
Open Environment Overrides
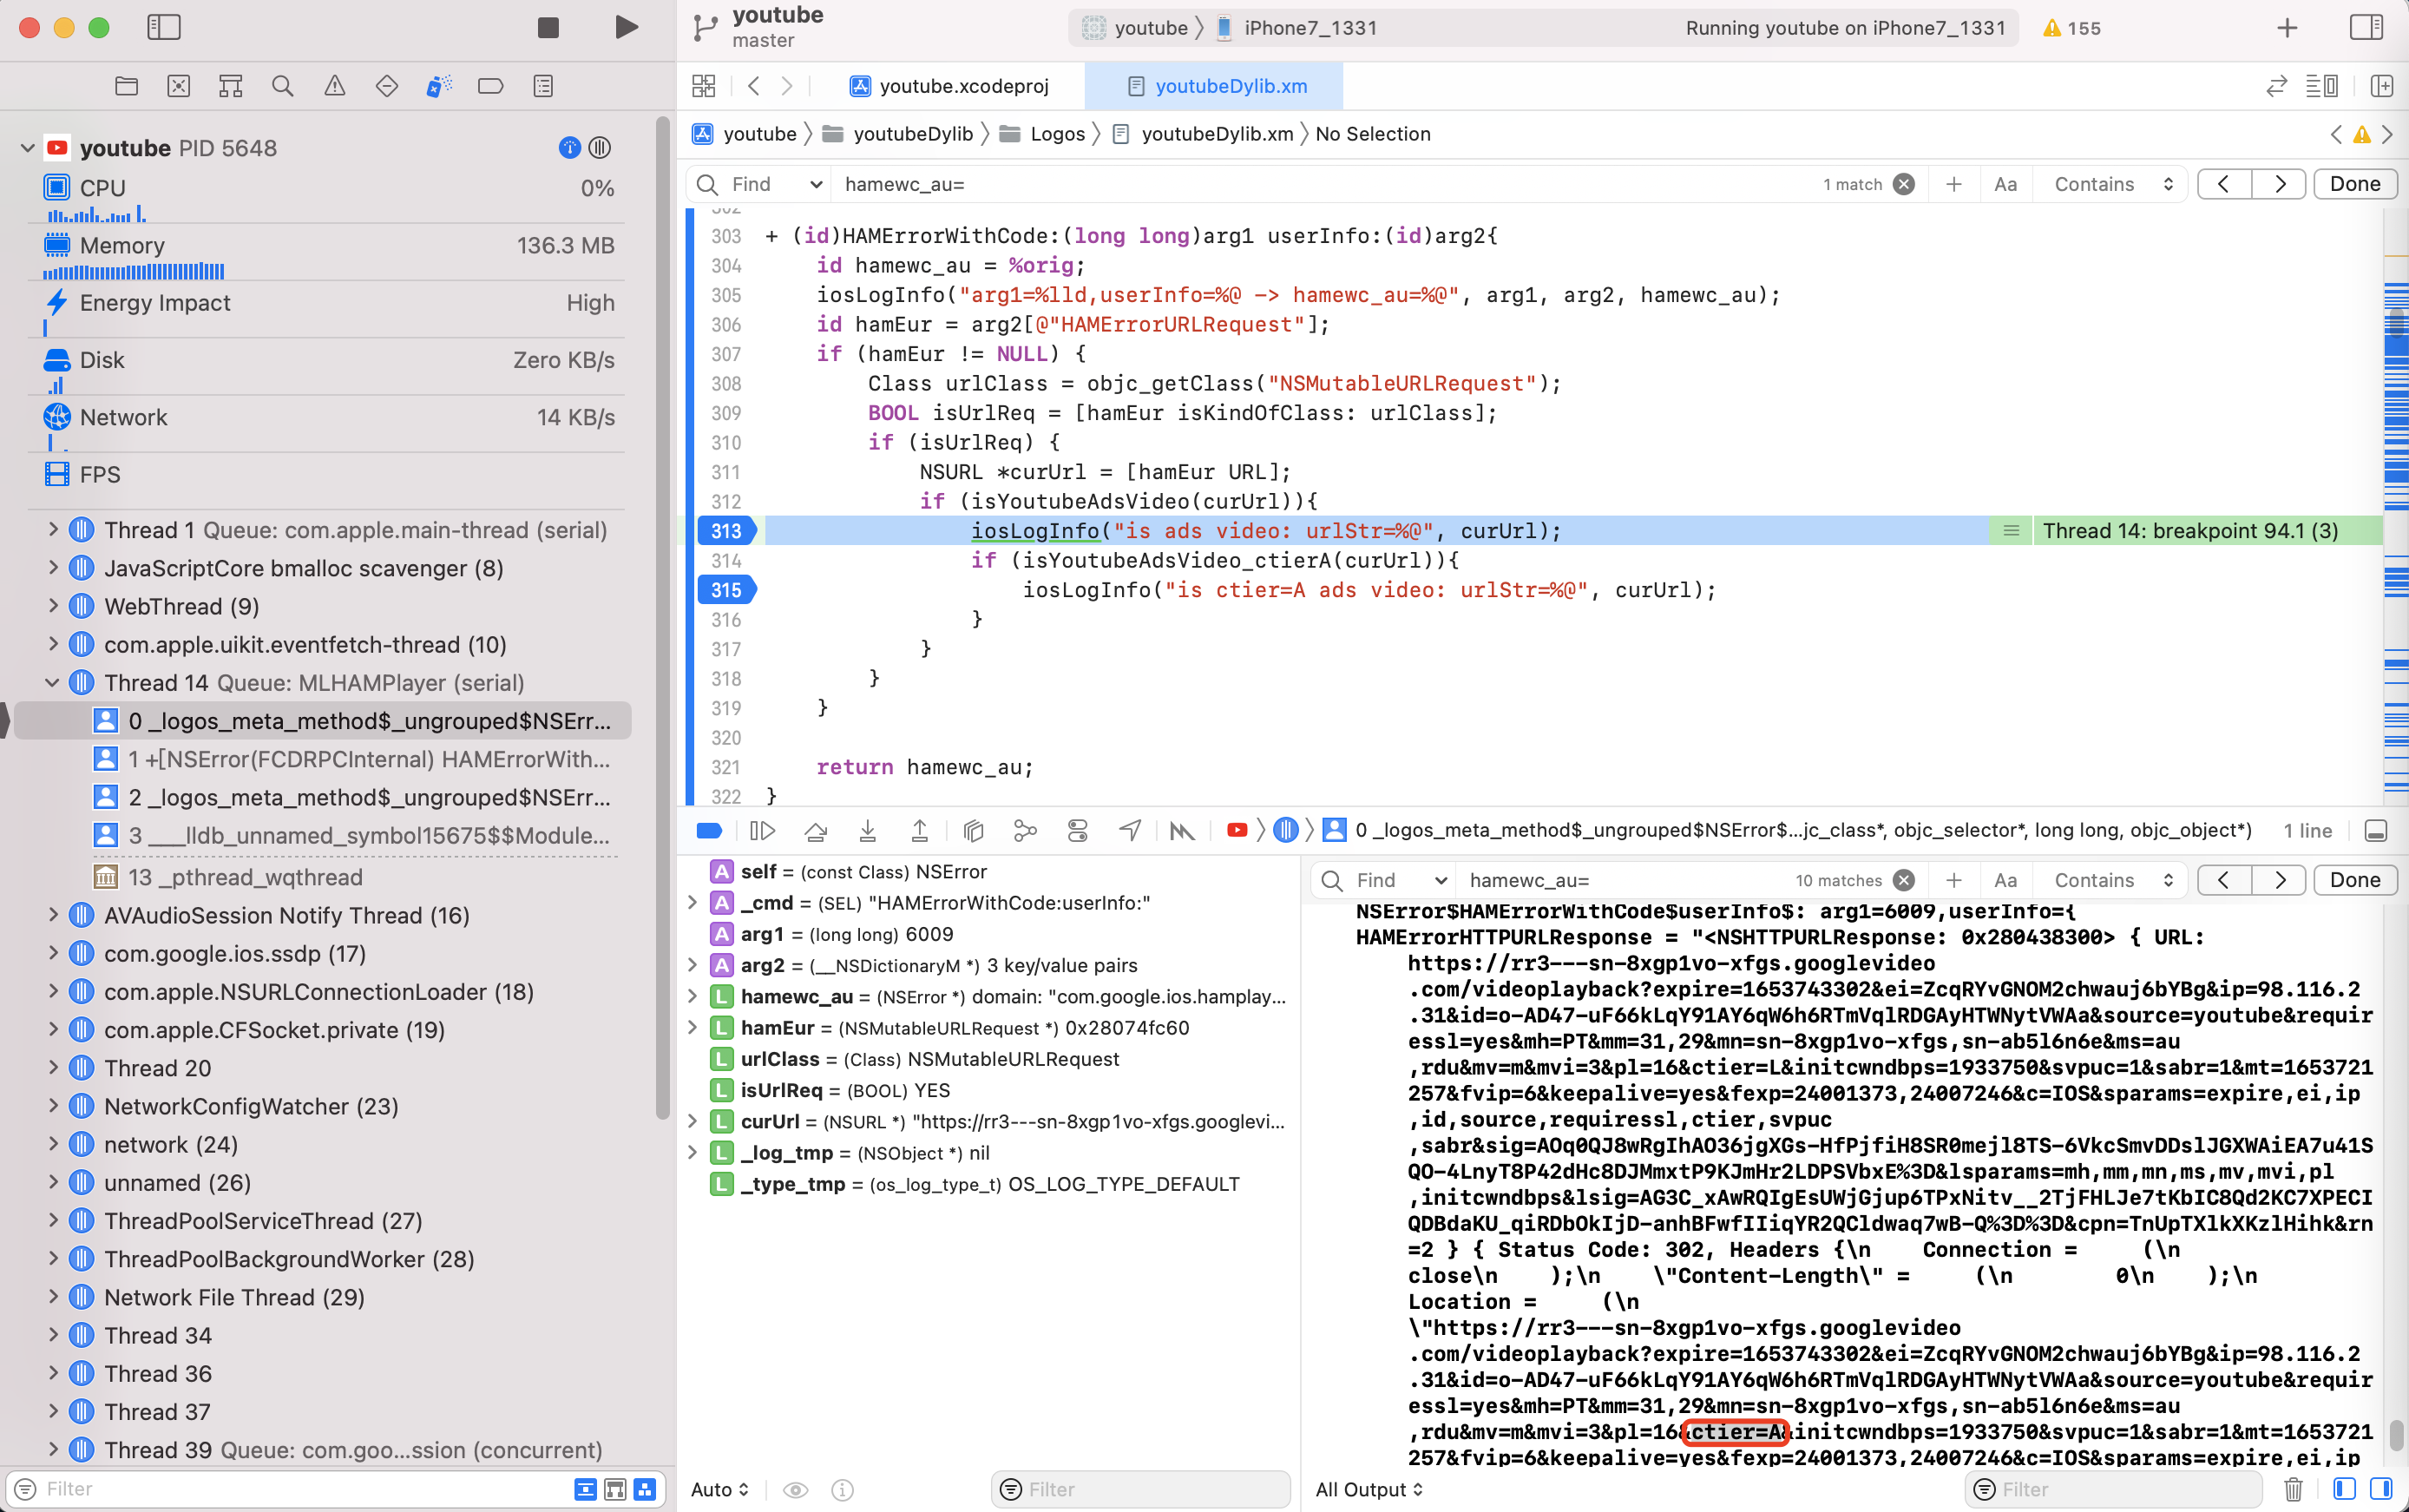[1078, 831]
